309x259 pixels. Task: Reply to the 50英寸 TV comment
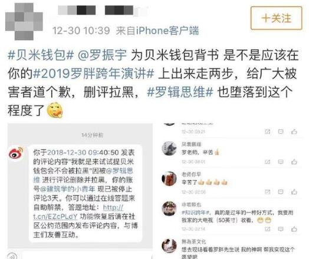[x=281, y=229]
